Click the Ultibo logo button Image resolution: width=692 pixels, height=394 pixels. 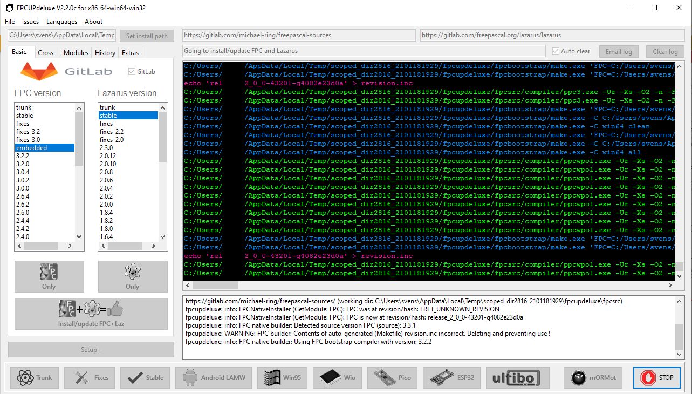(517, 377)
